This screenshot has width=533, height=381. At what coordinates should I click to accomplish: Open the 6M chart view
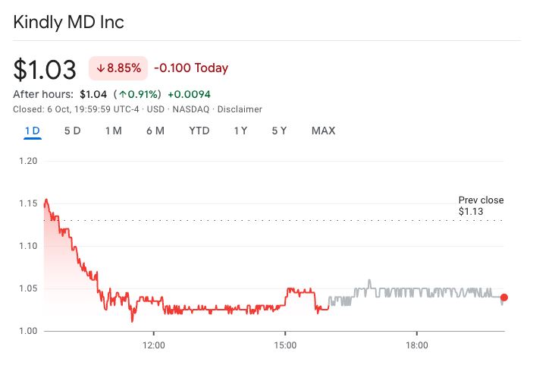(x=155, y=131)
